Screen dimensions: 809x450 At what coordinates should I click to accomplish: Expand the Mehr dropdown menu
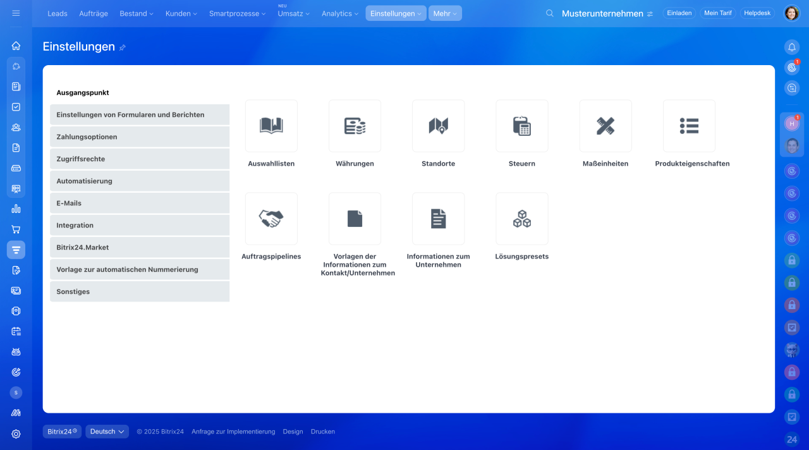point(445,13)
